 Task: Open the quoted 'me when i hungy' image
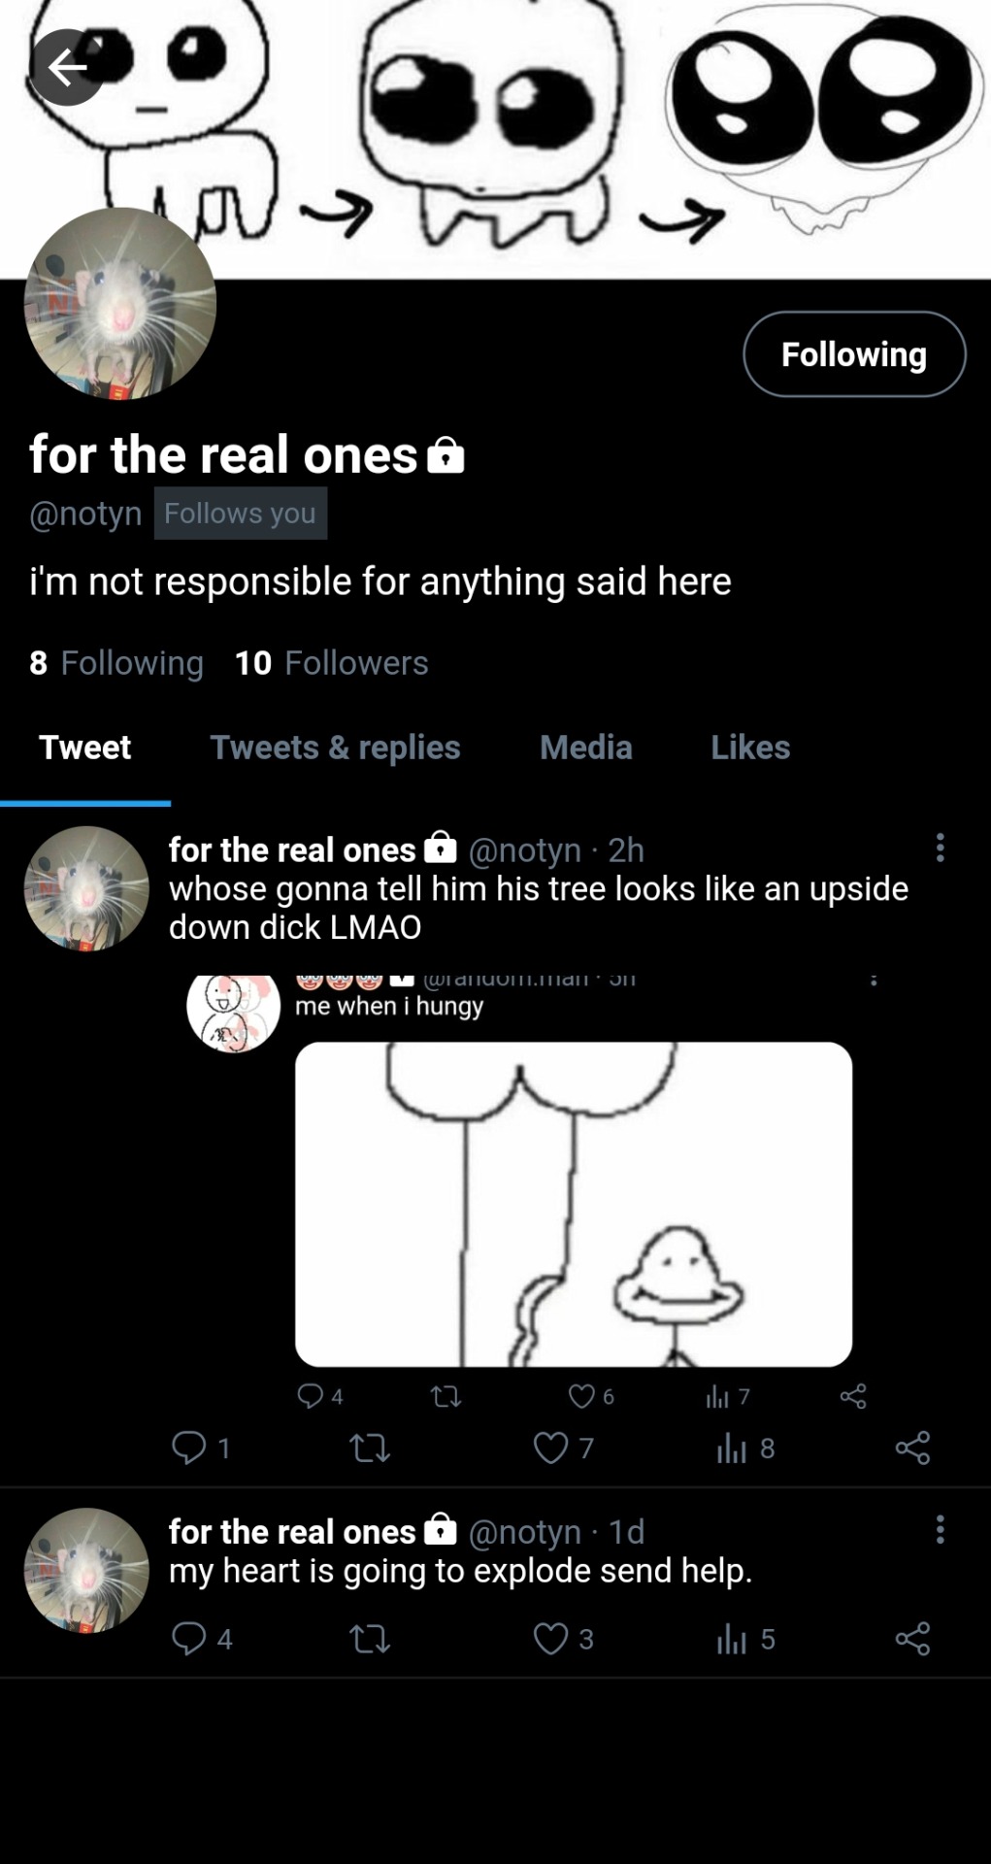point(573,1204)
